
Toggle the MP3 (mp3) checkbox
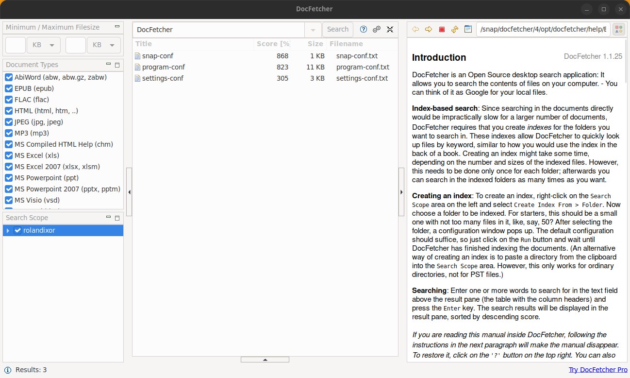[x=9, y=133]
